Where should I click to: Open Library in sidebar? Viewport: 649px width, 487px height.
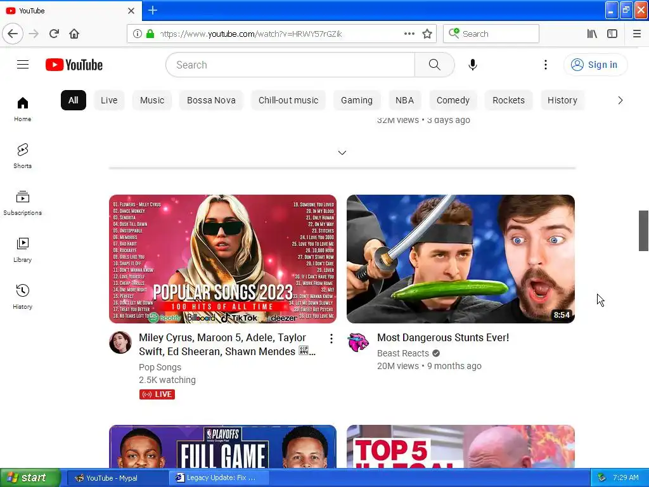[22, 250]
